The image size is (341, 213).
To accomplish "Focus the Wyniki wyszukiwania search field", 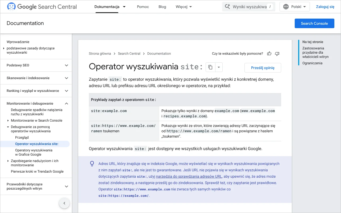I will point(249,7).
